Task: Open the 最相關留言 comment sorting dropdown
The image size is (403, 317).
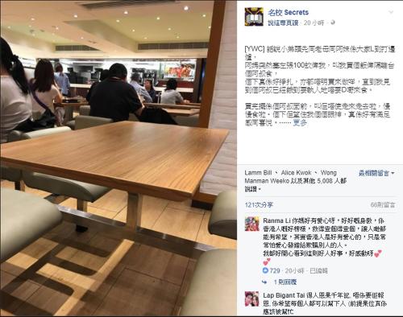Action: pyautogui.click(x=376, y=173)
